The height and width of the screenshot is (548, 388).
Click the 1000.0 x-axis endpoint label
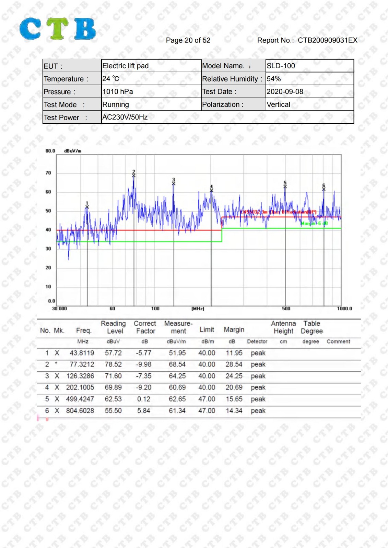[344, 309]
